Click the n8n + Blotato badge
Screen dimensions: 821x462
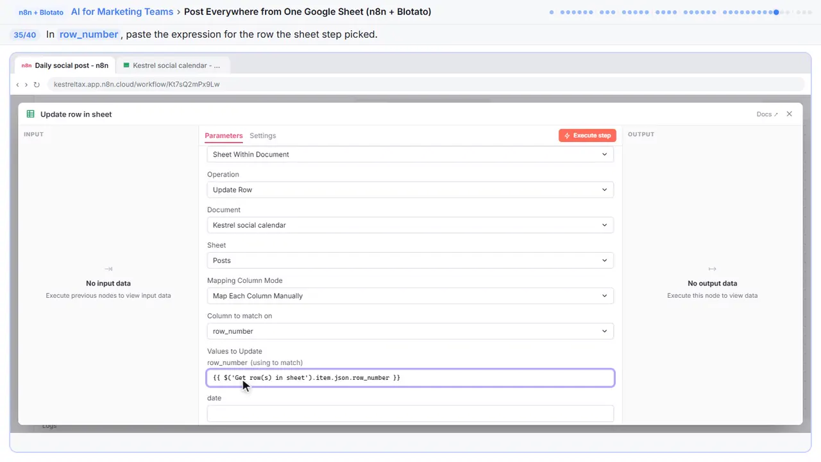(x=41, y=12)
